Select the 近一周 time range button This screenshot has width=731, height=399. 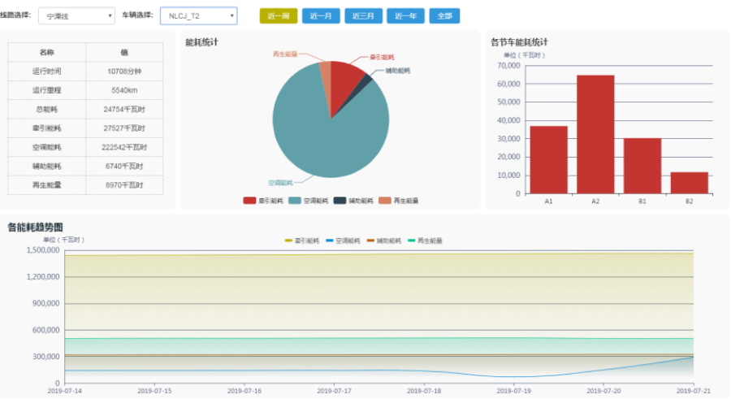(x=279, y=16)
